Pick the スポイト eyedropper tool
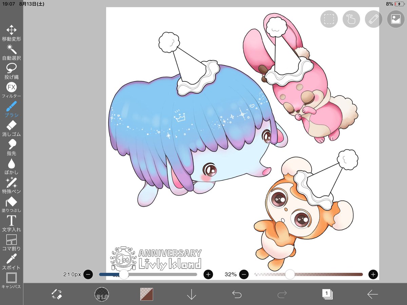Screen dimensions: 407x305 [12, 262]
